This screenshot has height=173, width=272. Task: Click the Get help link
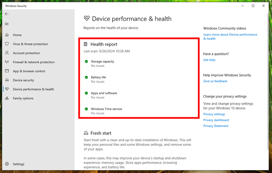[209, 60]
